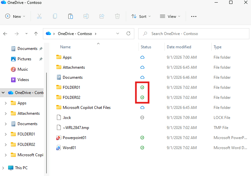Click the cloud status icon for Apps

tap(142, 57)
